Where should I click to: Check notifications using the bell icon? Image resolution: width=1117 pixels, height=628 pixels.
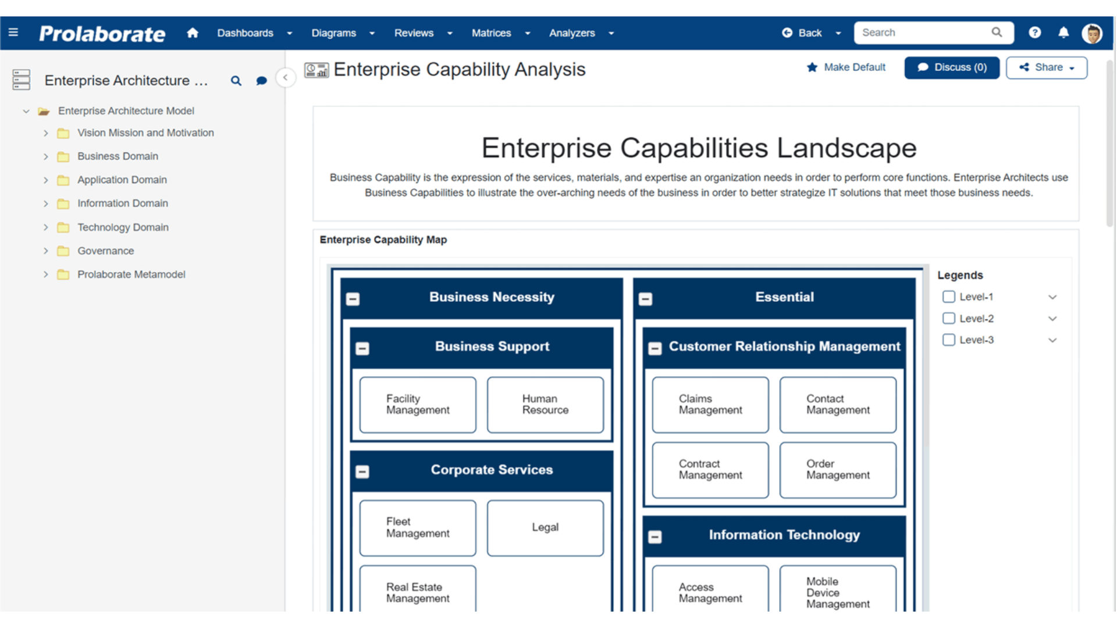click(x=1063, y=33)
